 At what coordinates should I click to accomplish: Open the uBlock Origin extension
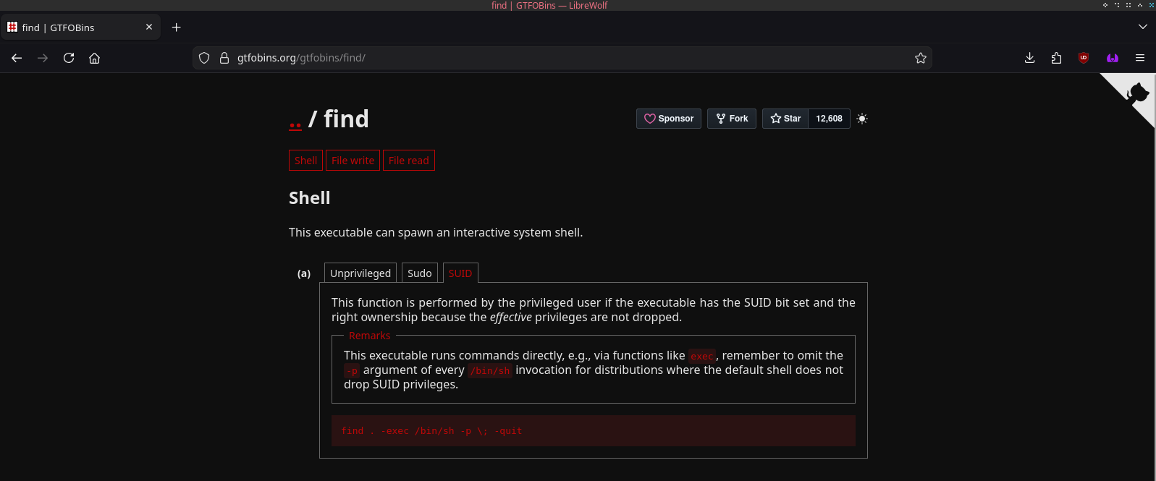click(x=1083, y=58)
